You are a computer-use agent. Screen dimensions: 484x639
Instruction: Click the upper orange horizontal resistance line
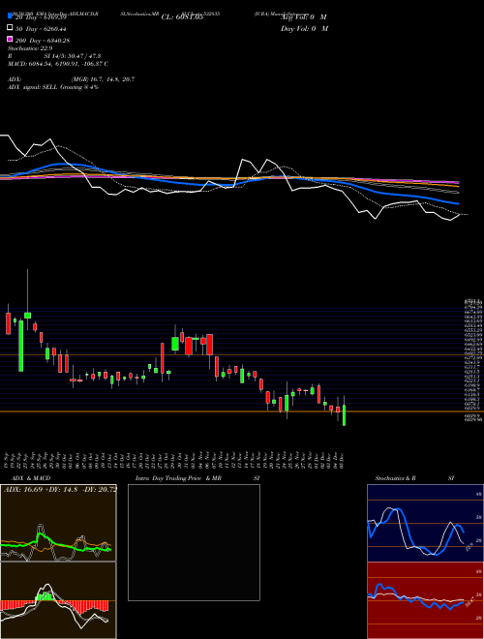(242, 355)
